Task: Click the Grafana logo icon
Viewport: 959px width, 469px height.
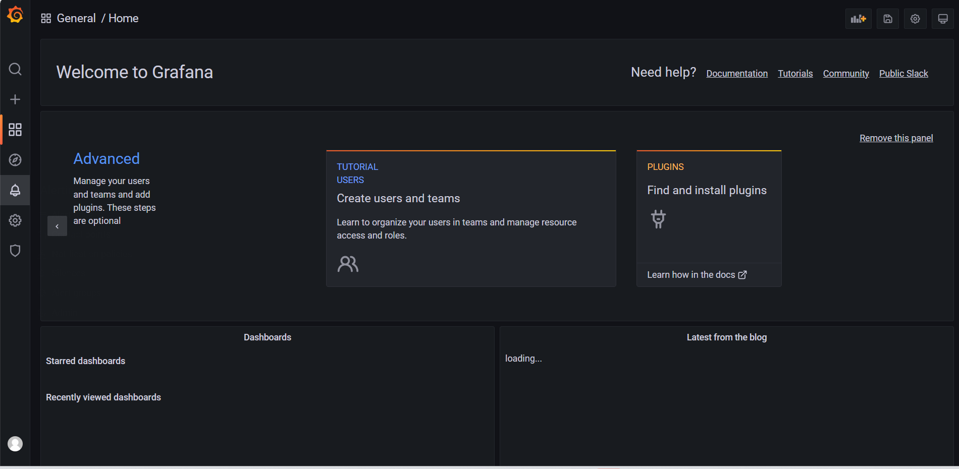Action: click(15, 15)
